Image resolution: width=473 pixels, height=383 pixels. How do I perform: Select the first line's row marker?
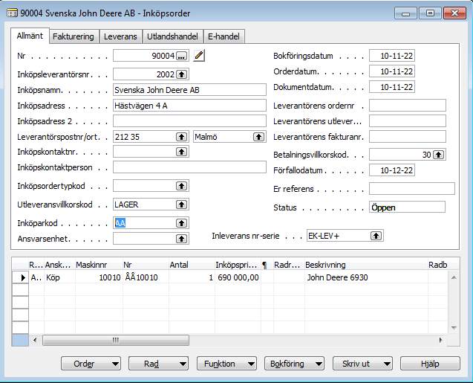(x=20, y=277)
